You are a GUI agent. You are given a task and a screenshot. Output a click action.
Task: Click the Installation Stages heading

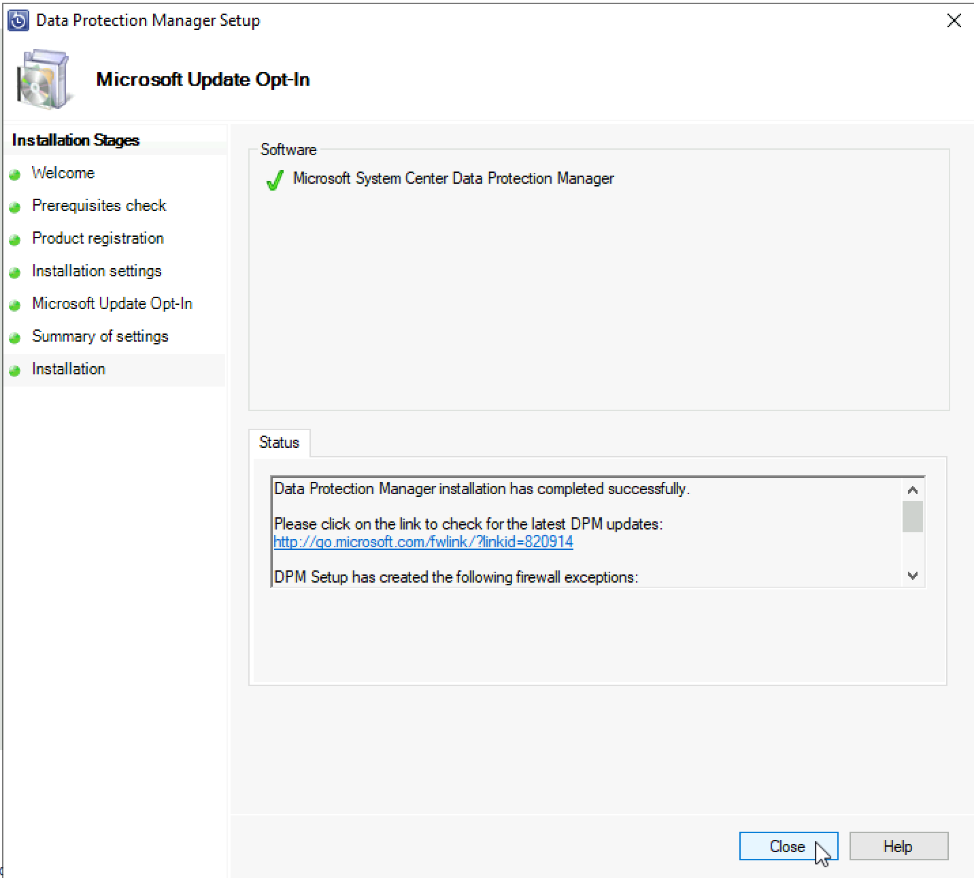tap(75, 140)
